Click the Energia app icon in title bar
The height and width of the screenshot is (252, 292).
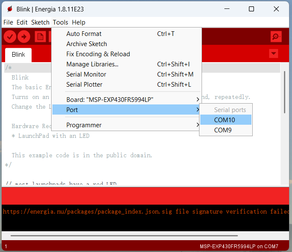[9, 9]
